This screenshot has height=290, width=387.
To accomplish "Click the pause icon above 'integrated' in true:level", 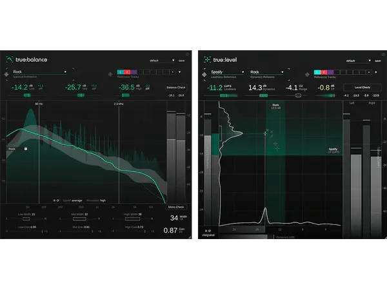I will (206, 231).
